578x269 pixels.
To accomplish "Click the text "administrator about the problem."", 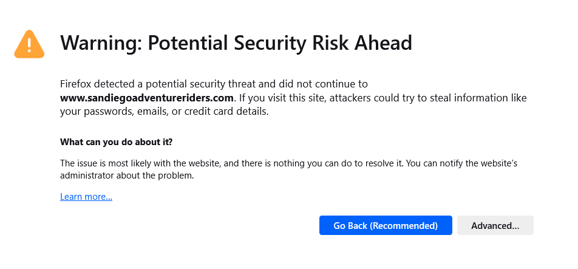I will 126,176.
